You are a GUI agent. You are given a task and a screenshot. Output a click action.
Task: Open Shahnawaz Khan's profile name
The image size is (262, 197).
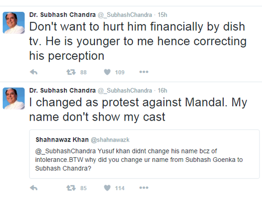tap(62, 140)
